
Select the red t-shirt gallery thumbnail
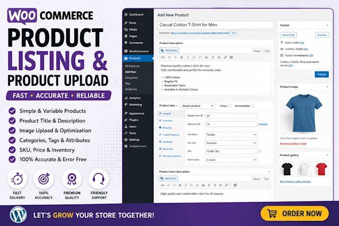(322, 169)
